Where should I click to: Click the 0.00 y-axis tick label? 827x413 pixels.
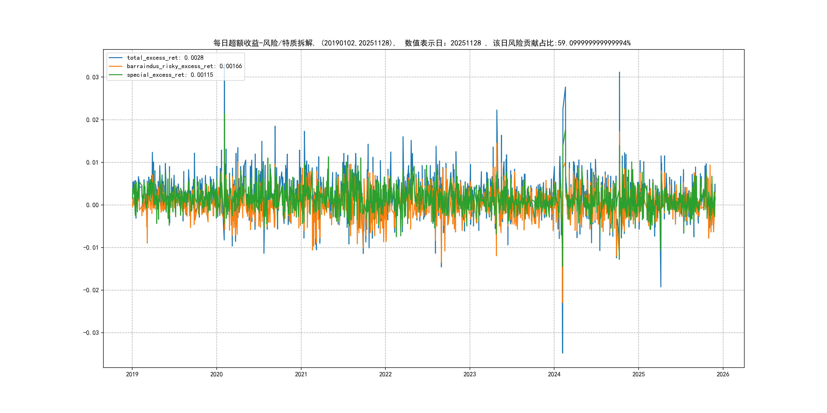click(92, 205)
